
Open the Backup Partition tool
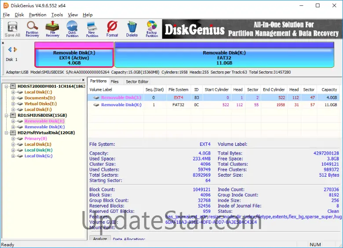coord(152,29)
